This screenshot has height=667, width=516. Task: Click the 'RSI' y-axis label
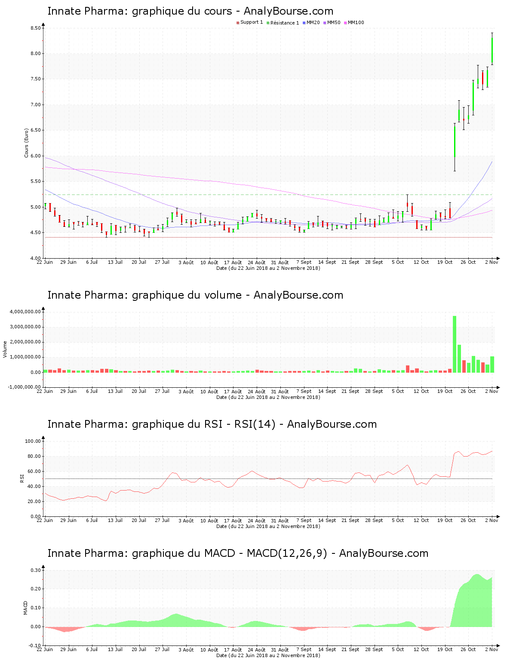[x=22, y=478]
